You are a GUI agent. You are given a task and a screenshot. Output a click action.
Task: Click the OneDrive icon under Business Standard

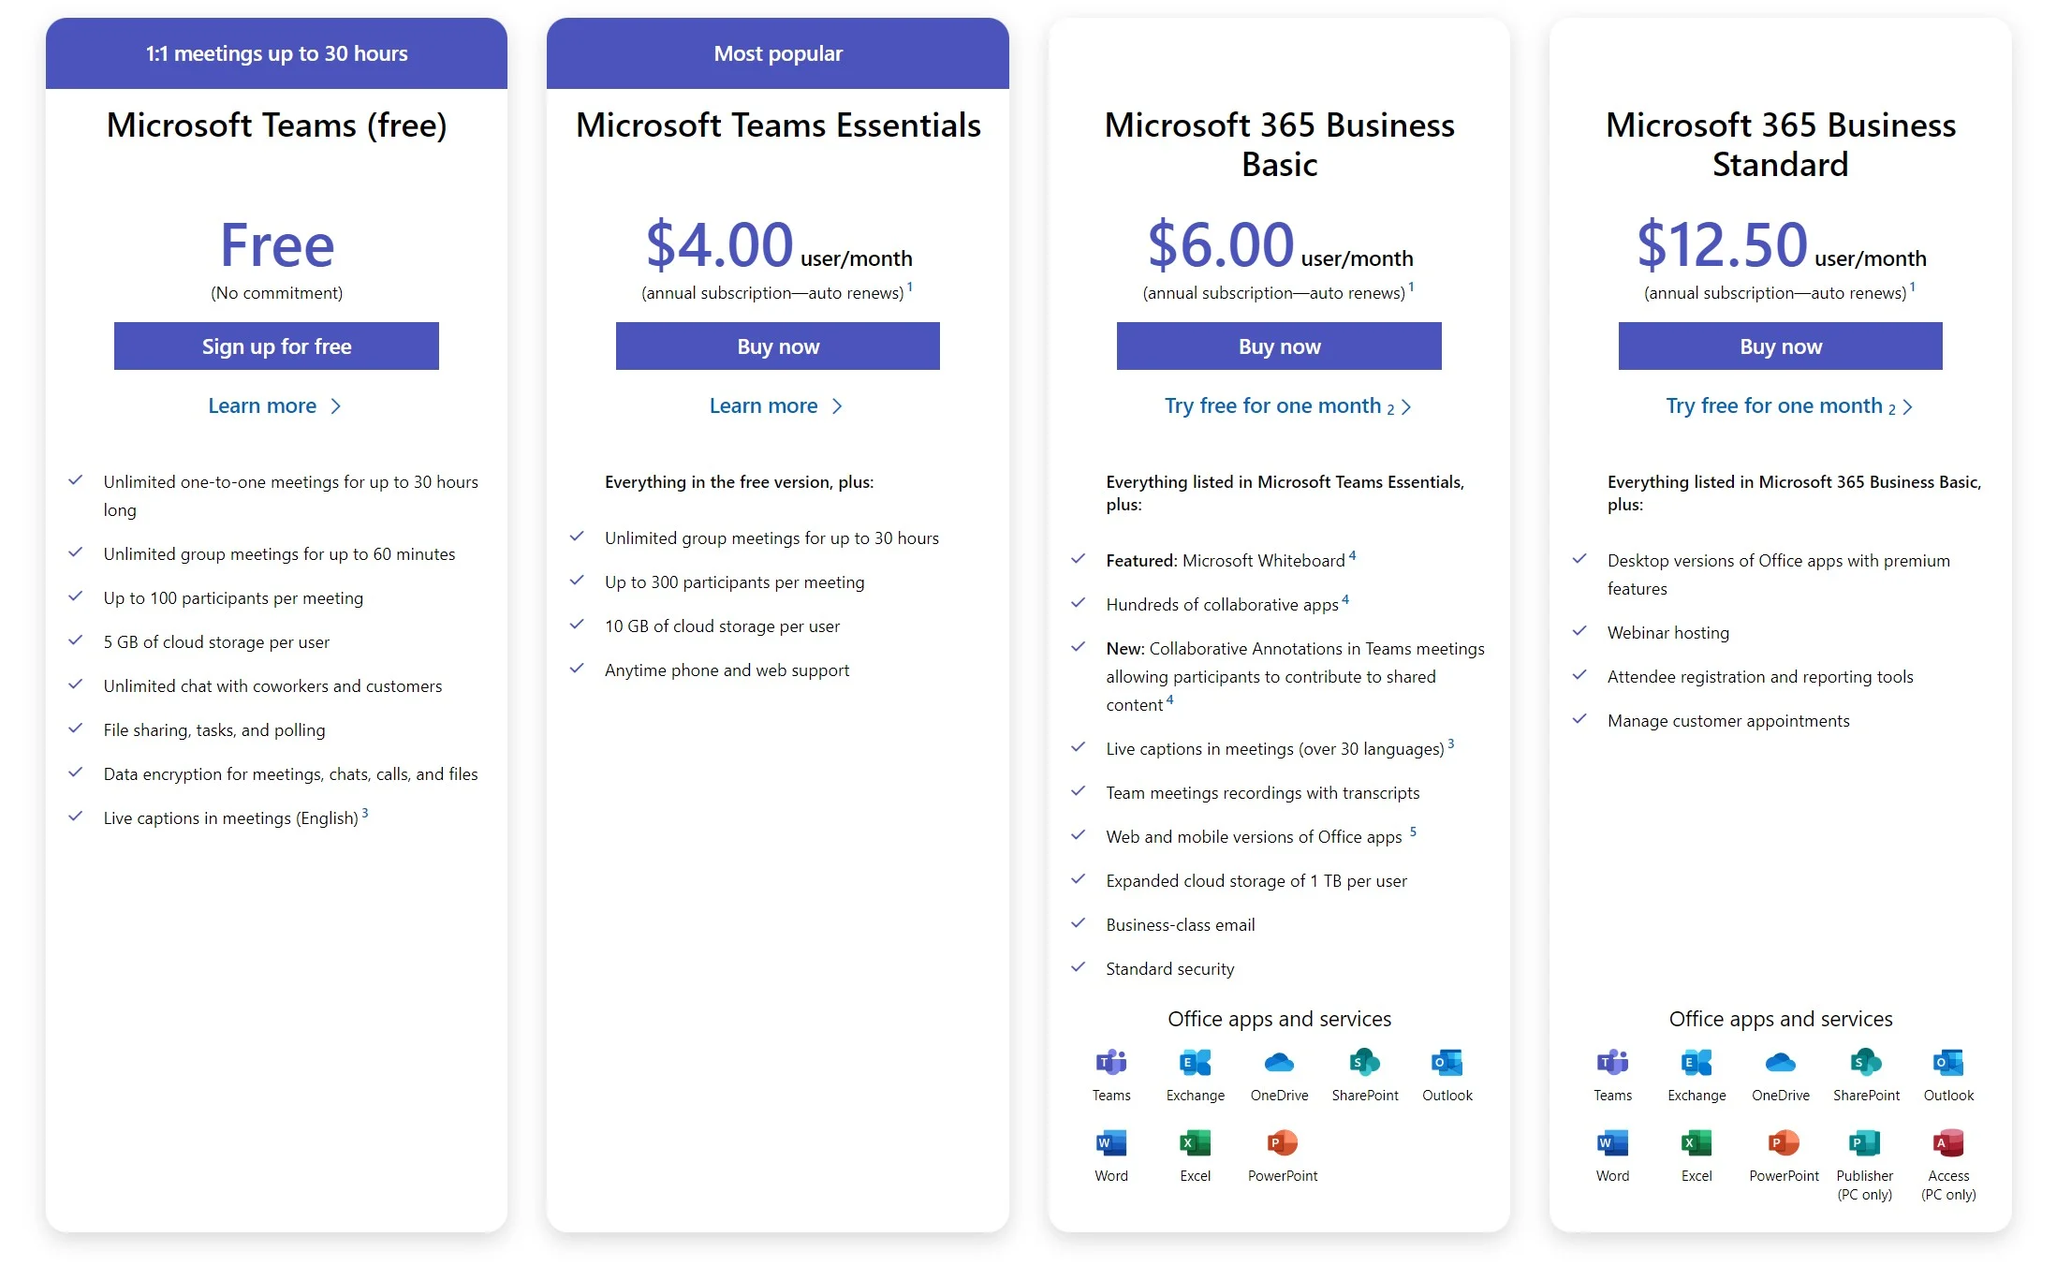[1775, 1067]
